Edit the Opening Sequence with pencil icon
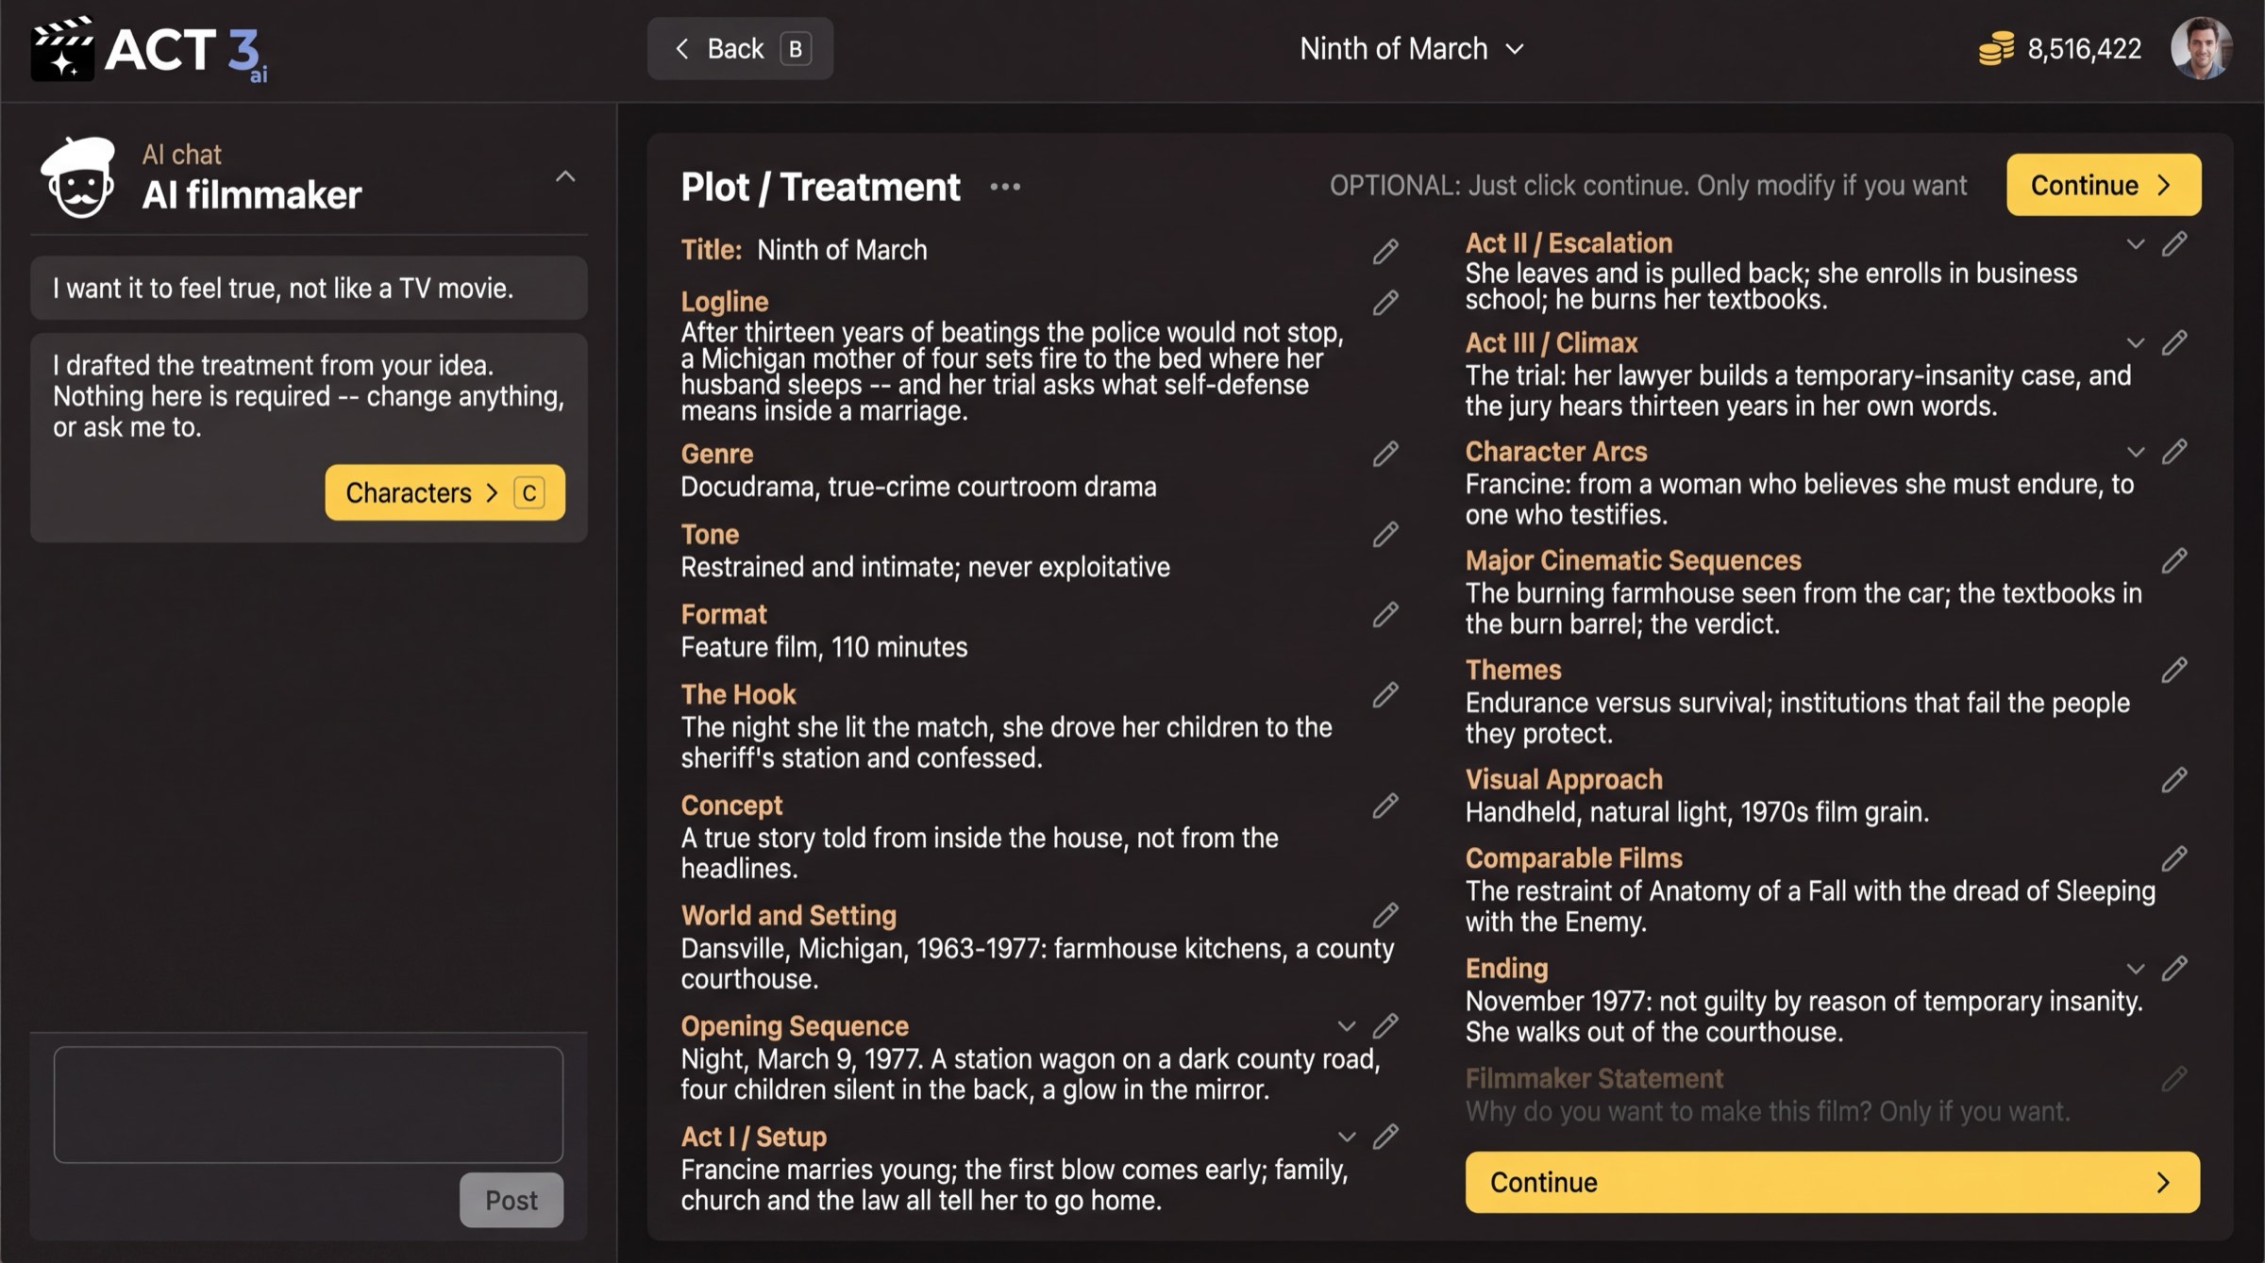 tap(1385, 1025)
